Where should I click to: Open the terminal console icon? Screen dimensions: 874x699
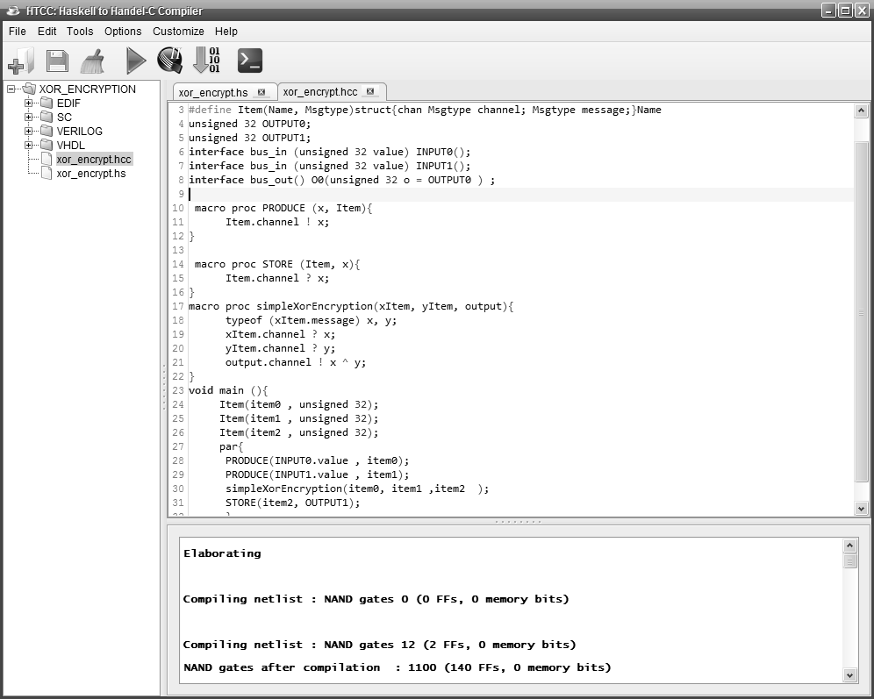tap(250, 61)
